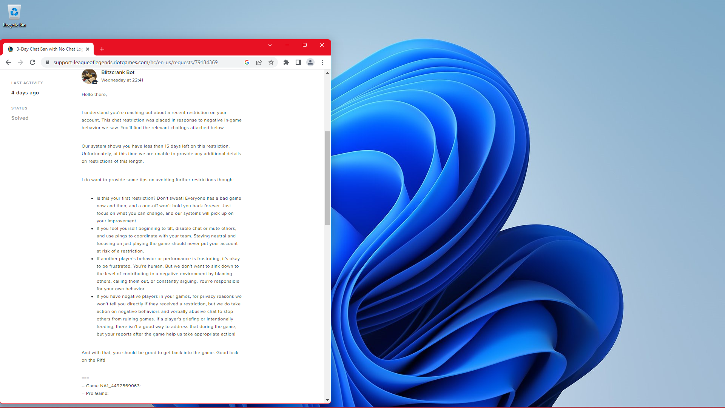The image size is (725, 408).
Task: Click the 'Pre Game:' line
Action: pyautogui.click(x=97, y=393)
